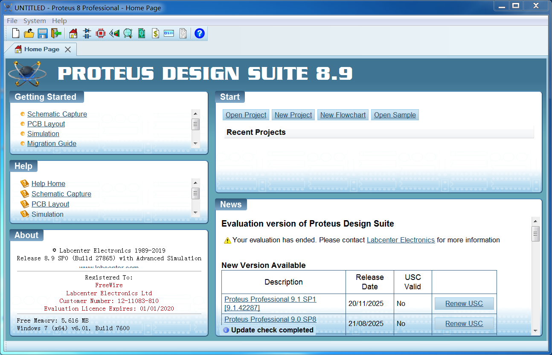Click the Open Sample button
Image resolution: width=552 pixels, height=355 pixels.
pyautogui.click(x=395, y=115)
